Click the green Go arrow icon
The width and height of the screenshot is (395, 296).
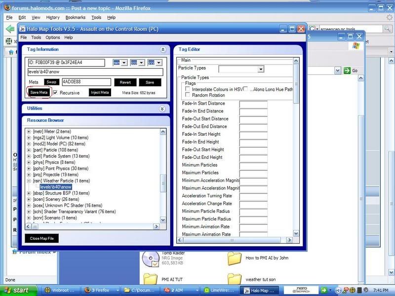347,71
